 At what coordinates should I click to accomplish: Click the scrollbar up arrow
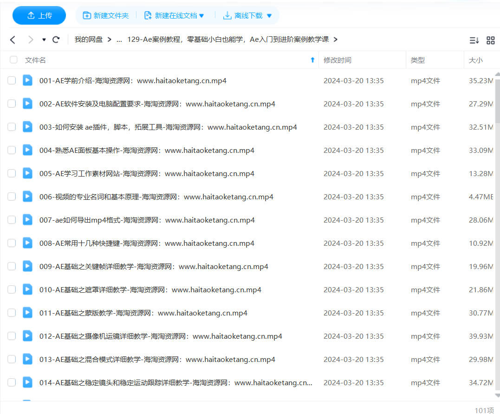(498, 74)
